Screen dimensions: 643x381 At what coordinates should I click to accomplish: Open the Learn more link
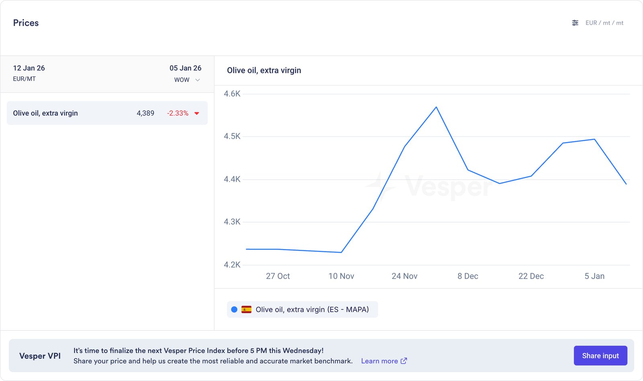379,361
